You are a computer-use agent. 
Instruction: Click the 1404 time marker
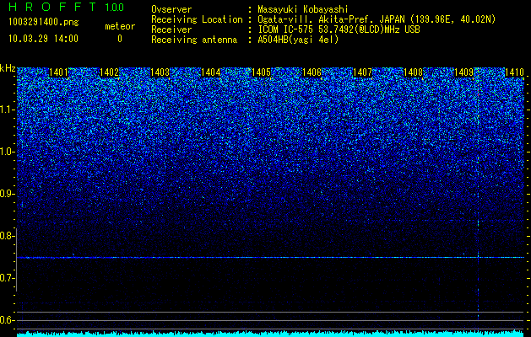pos(211,72)
